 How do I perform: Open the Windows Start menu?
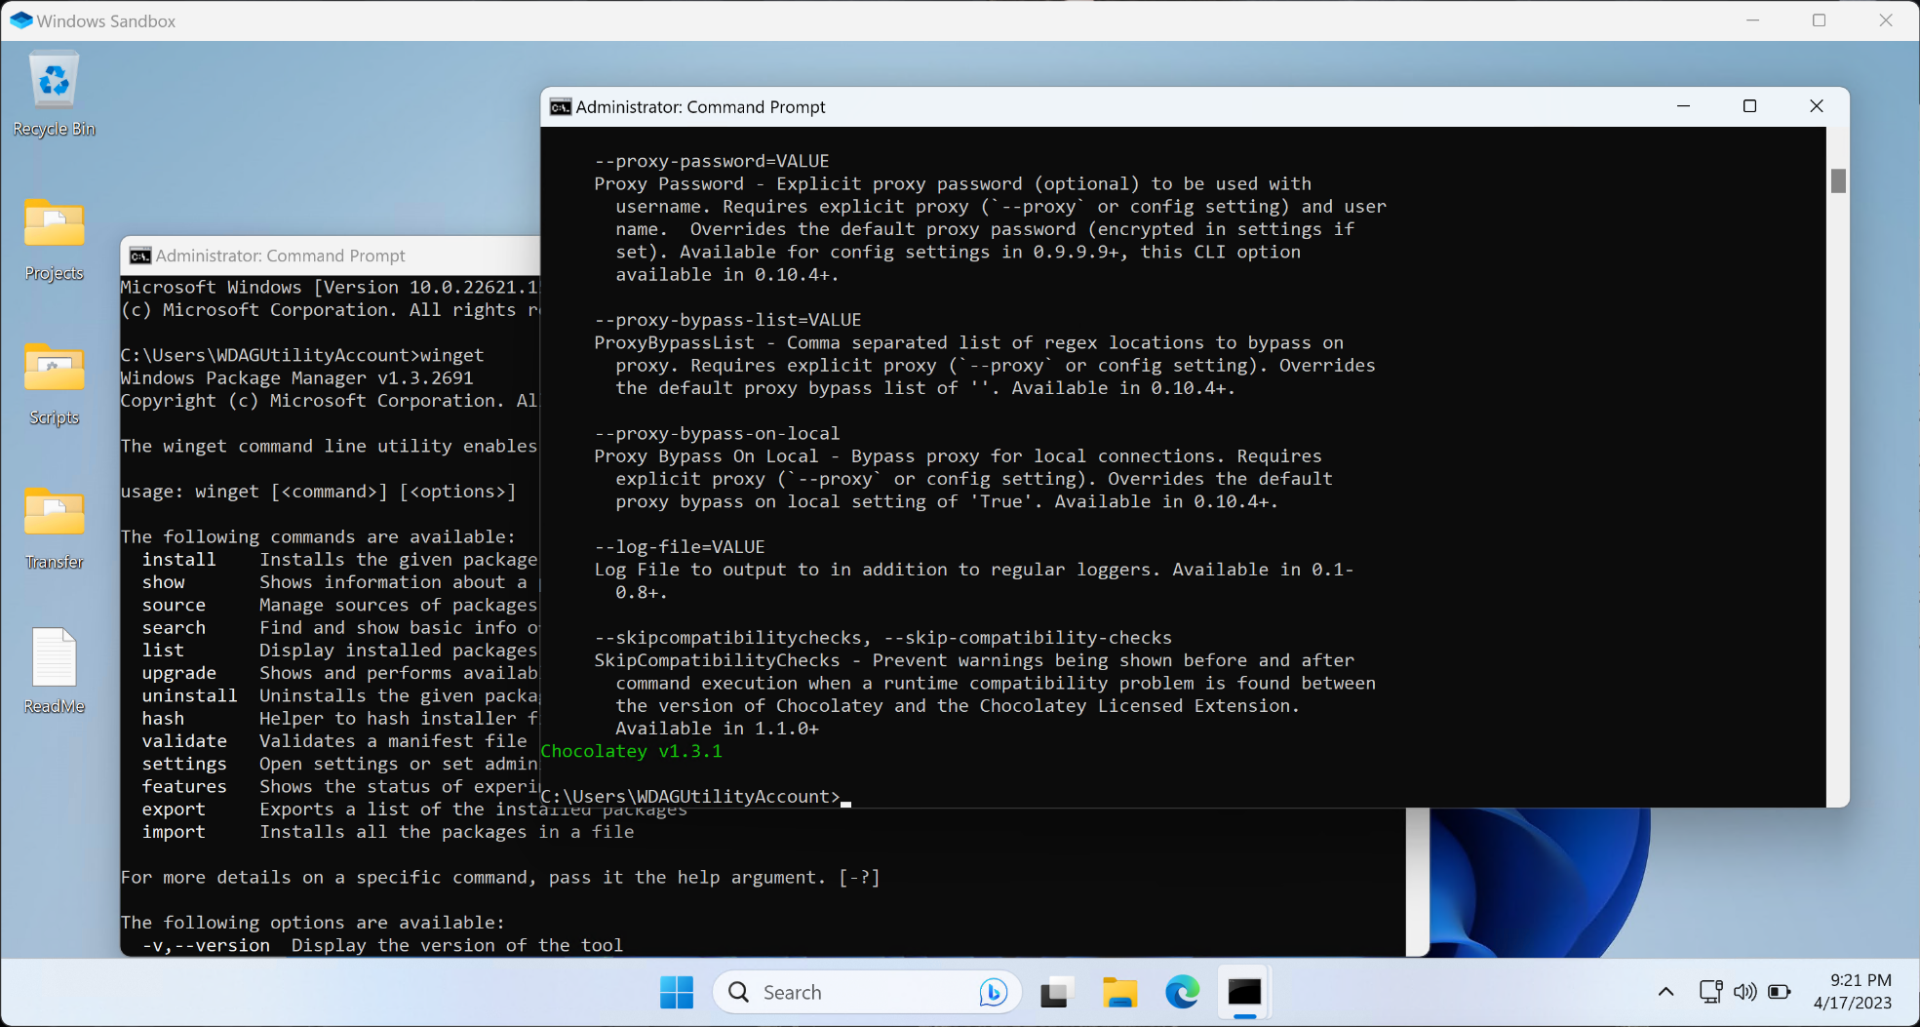click(677, 993)
